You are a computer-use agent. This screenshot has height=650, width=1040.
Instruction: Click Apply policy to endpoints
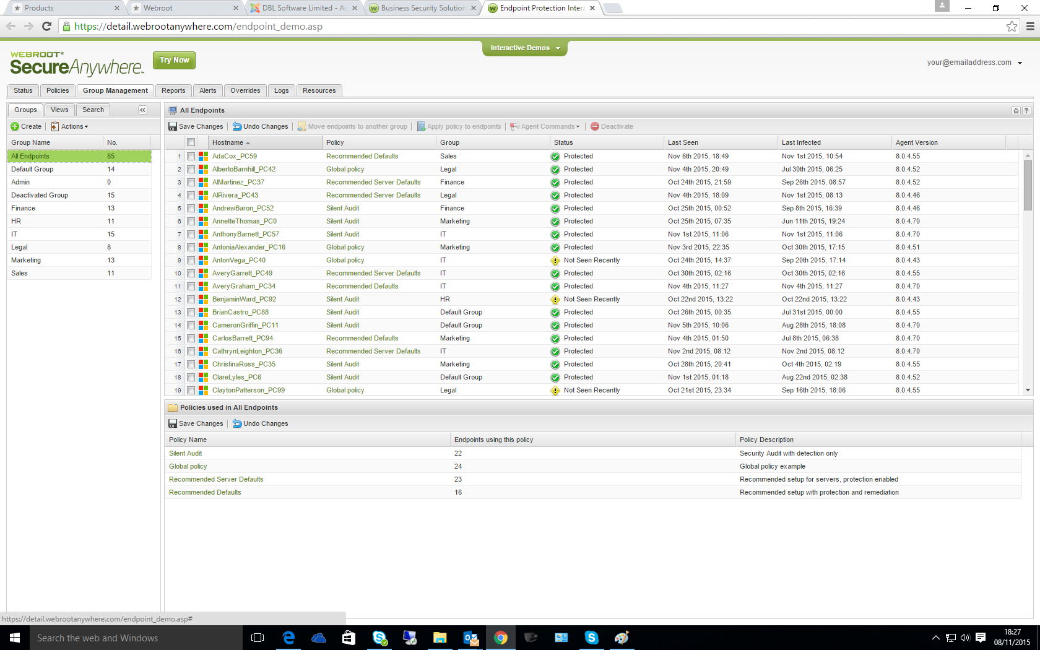point(459,126)
